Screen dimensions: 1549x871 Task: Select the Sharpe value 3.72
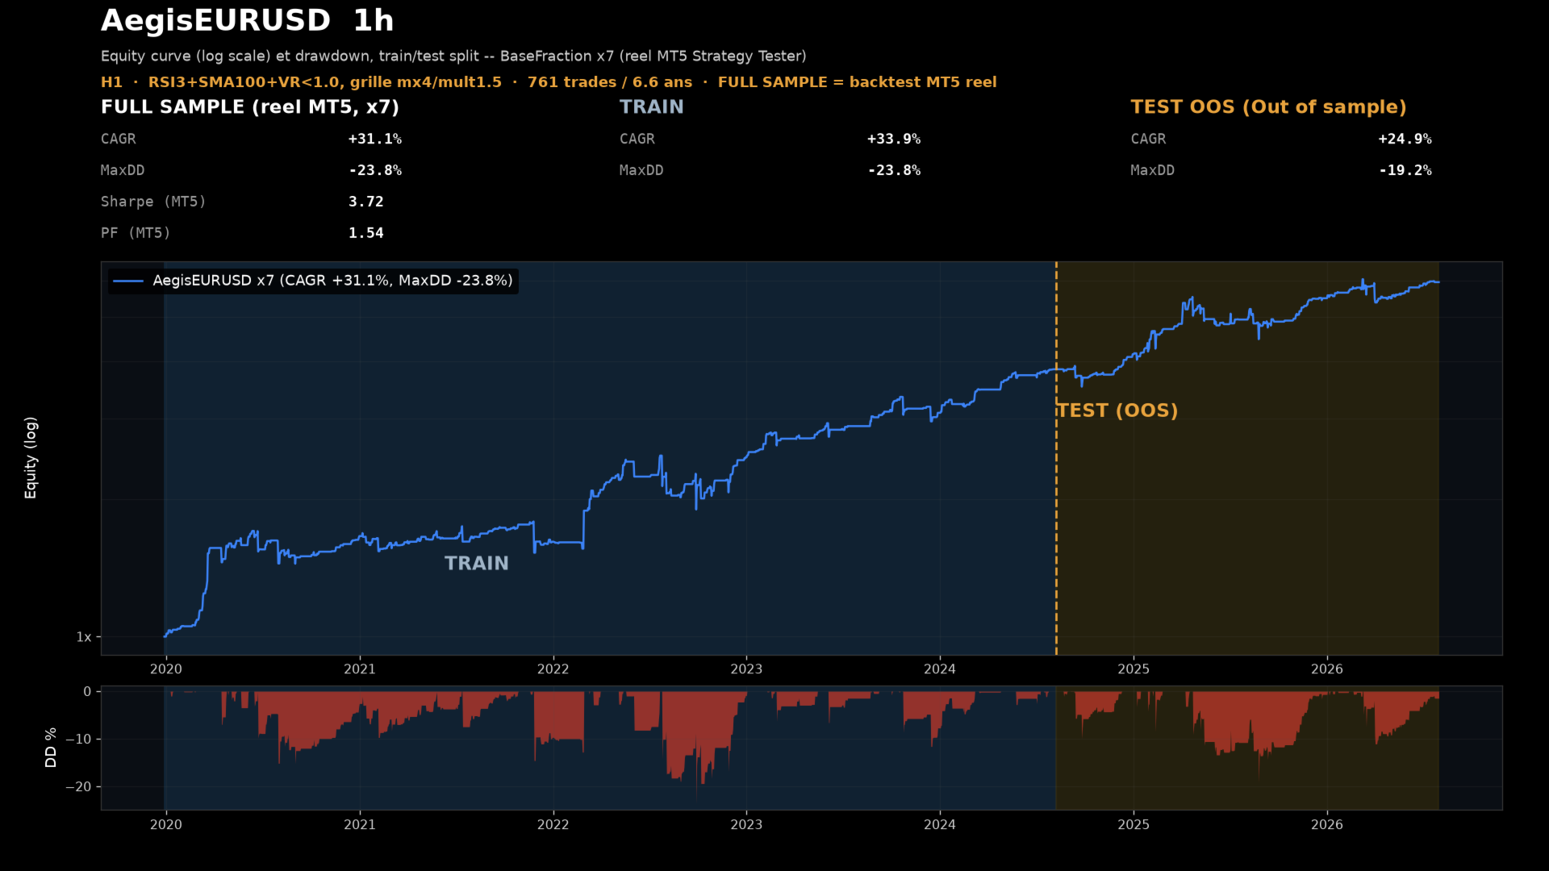(366, 202)
